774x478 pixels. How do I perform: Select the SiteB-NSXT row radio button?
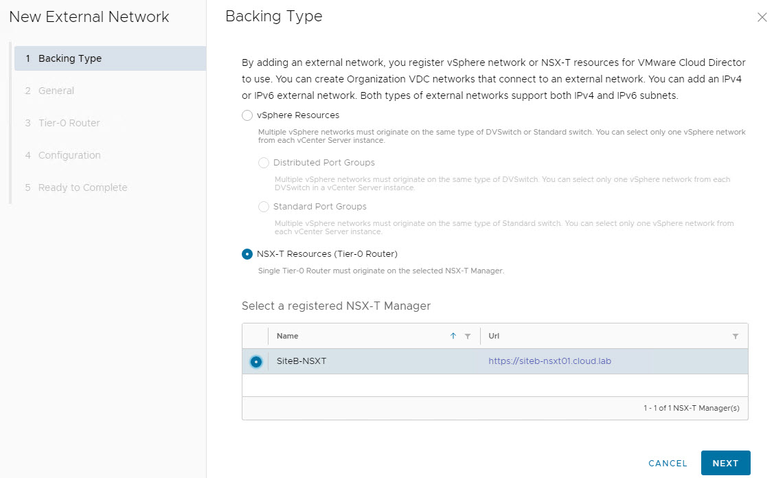256,361
